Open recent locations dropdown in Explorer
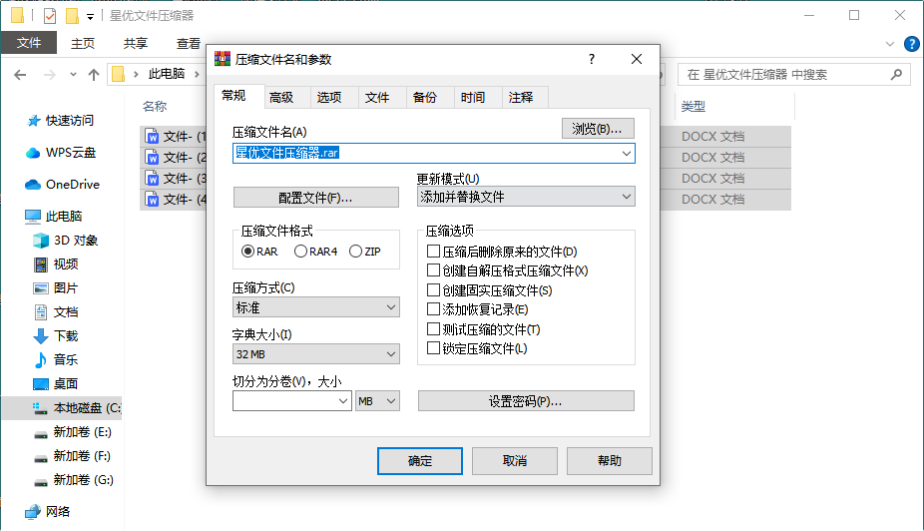Viewport: 924px width, 531px height. (73, 75)
